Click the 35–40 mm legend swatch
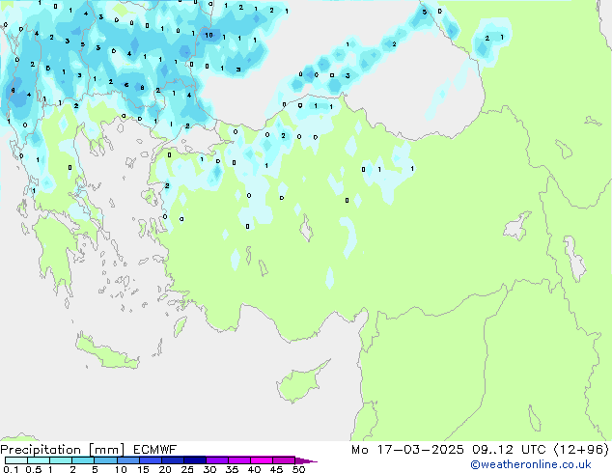 (x=238, y=460)
